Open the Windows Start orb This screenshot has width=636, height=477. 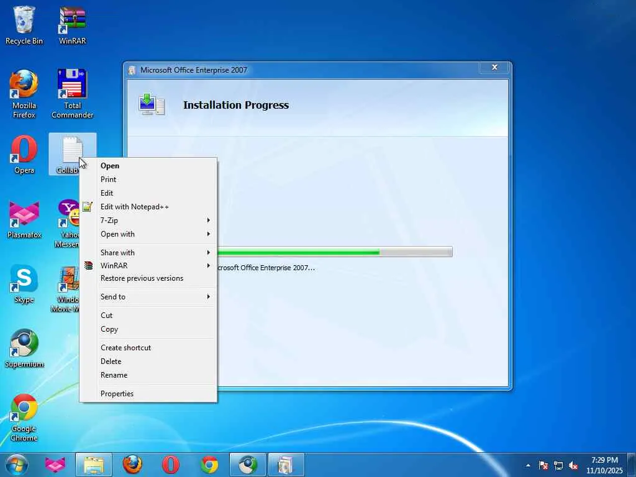[x=17, y=465]
